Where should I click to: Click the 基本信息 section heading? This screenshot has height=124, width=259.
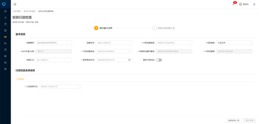click(20, 34)
